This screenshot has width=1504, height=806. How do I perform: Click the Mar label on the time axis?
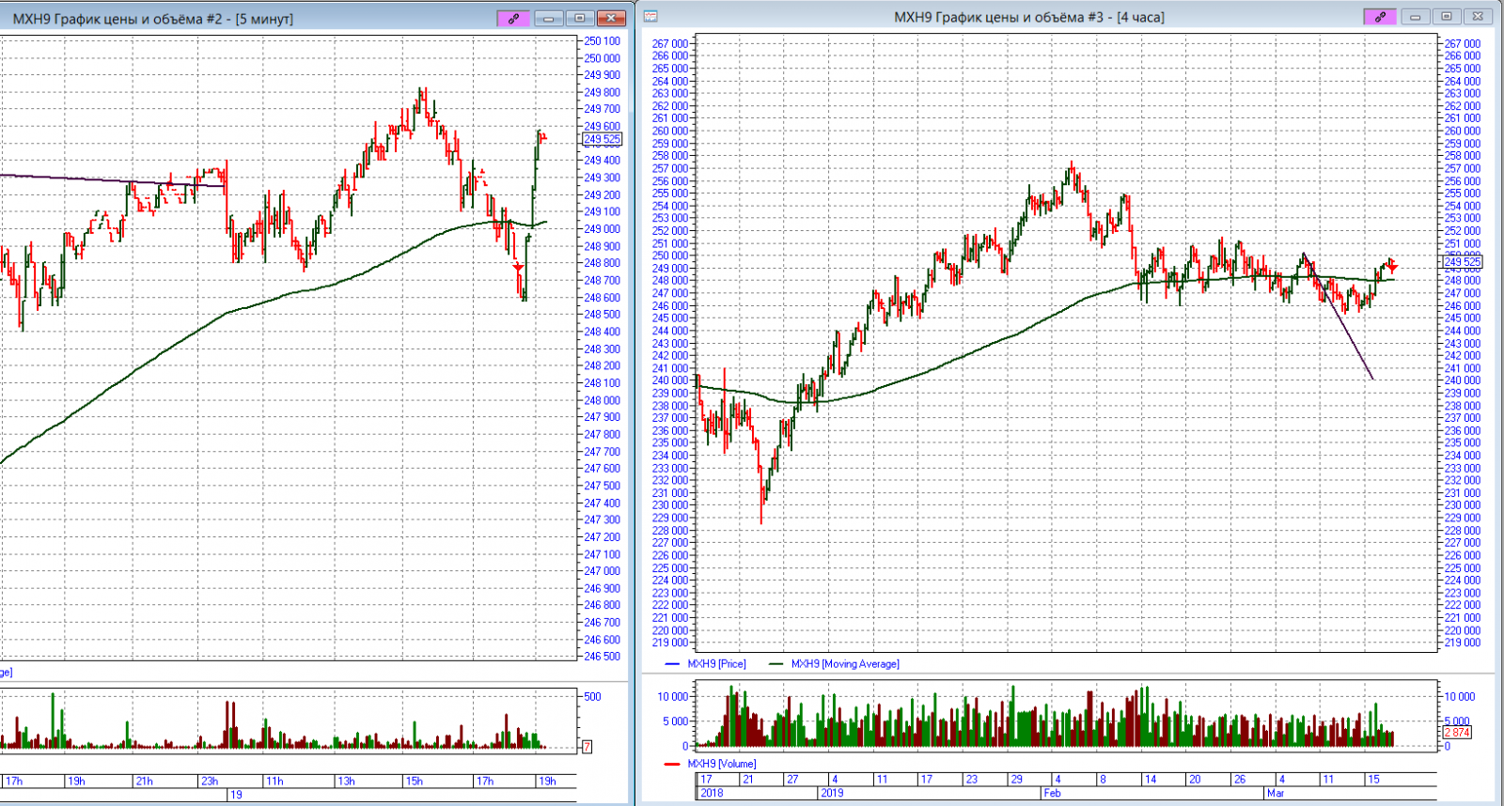[1276, 793]
